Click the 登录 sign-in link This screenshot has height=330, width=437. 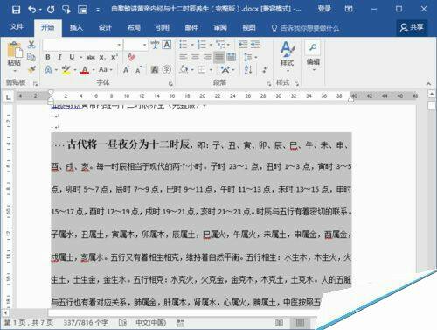coord(324,9)
